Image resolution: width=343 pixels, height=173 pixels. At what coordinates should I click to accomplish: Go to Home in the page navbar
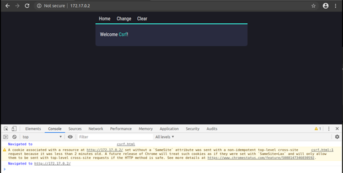pyautogui.click(x=104, y=19)
